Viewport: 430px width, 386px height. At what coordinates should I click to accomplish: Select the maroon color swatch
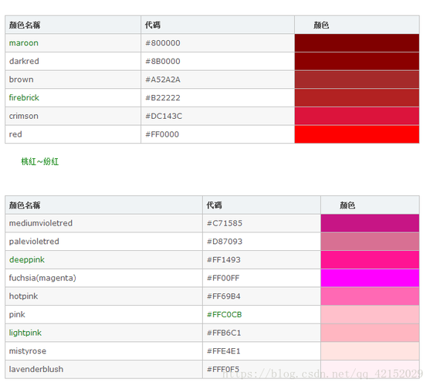(x=357, y=43)
